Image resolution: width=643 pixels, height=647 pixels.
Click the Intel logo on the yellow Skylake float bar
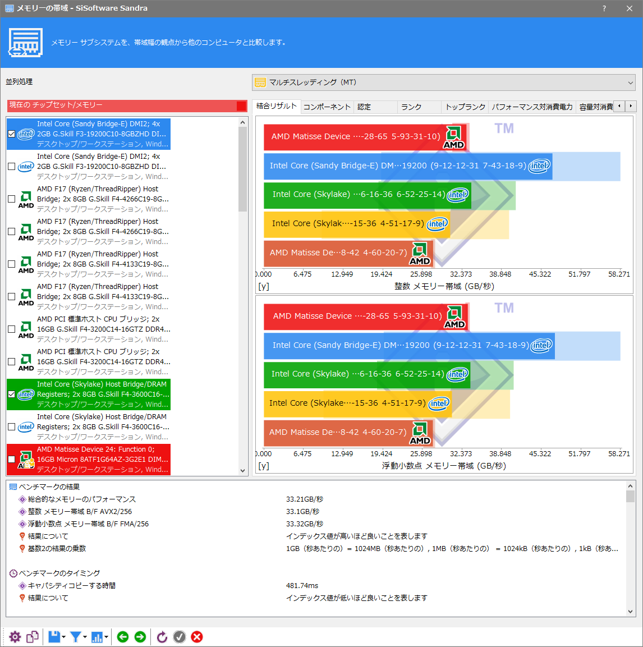[439, 403]
